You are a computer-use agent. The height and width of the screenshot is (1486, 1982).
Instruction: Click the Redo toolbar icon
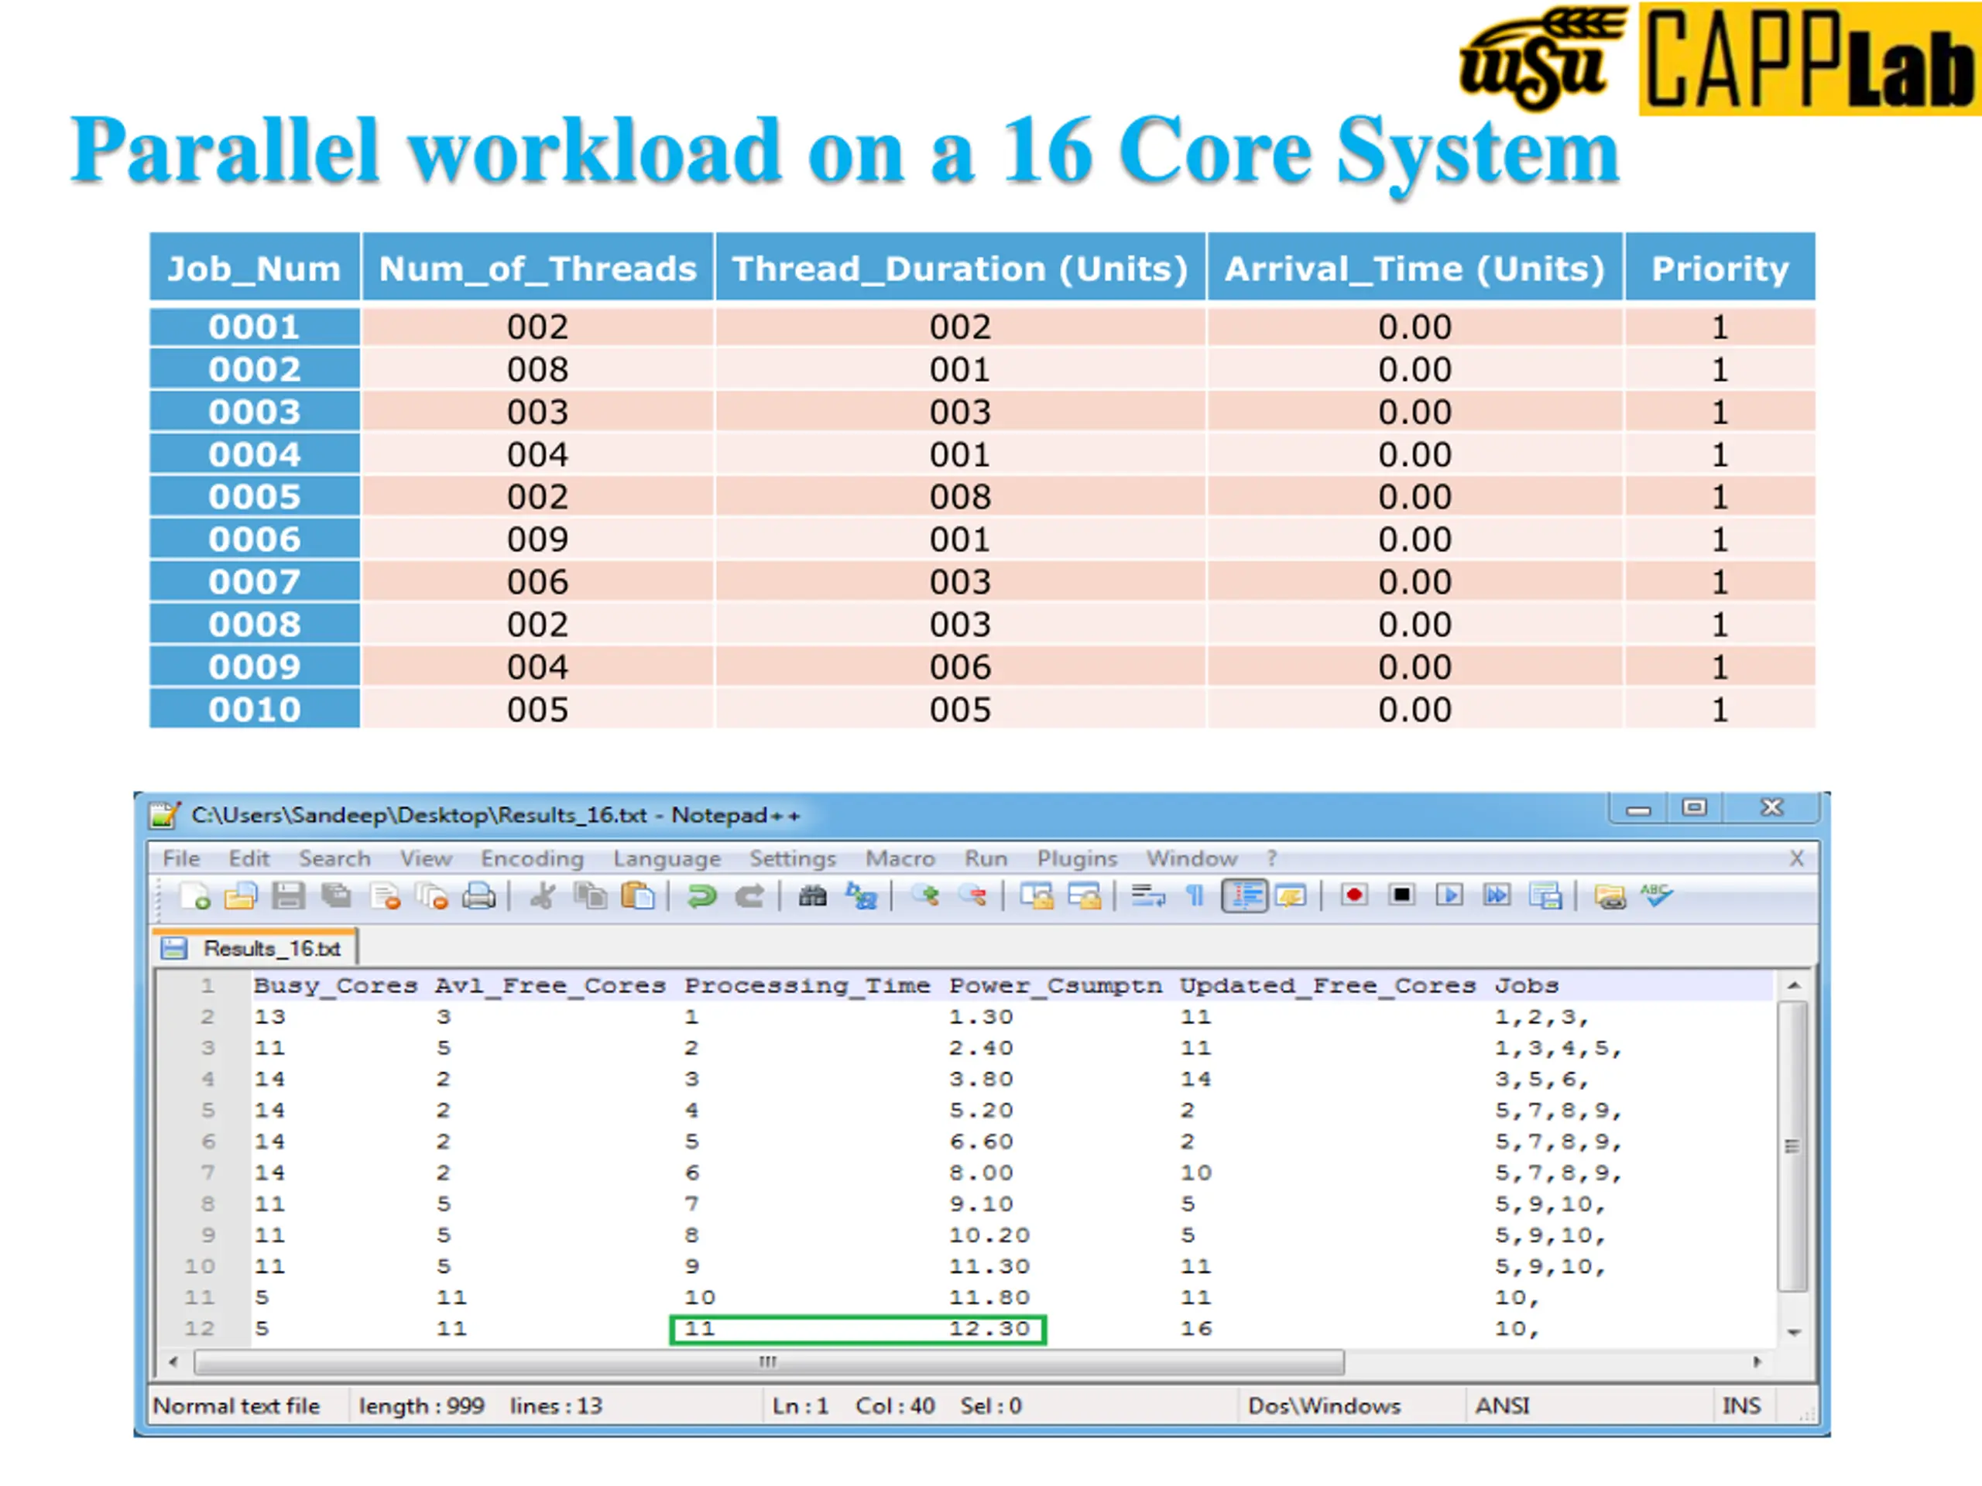749,895
